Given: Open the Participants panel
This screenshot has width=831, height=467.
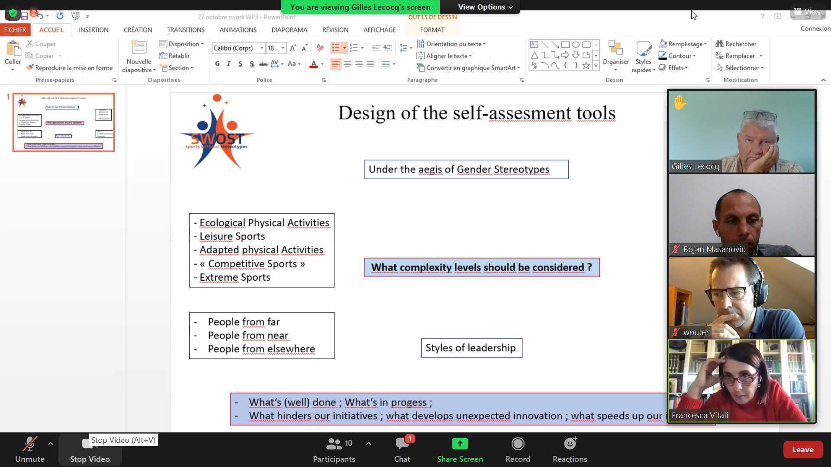Looking at the screenshot, I should [x=334, y=450].
